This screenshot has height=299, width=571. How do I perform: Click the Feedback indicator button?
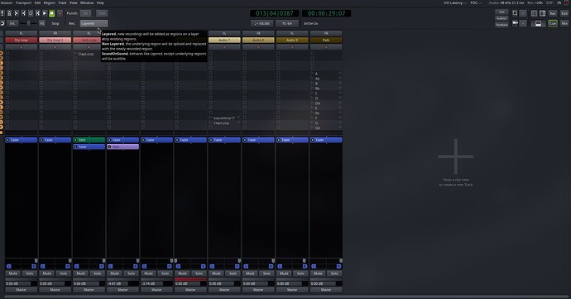(x=501, y=24)
